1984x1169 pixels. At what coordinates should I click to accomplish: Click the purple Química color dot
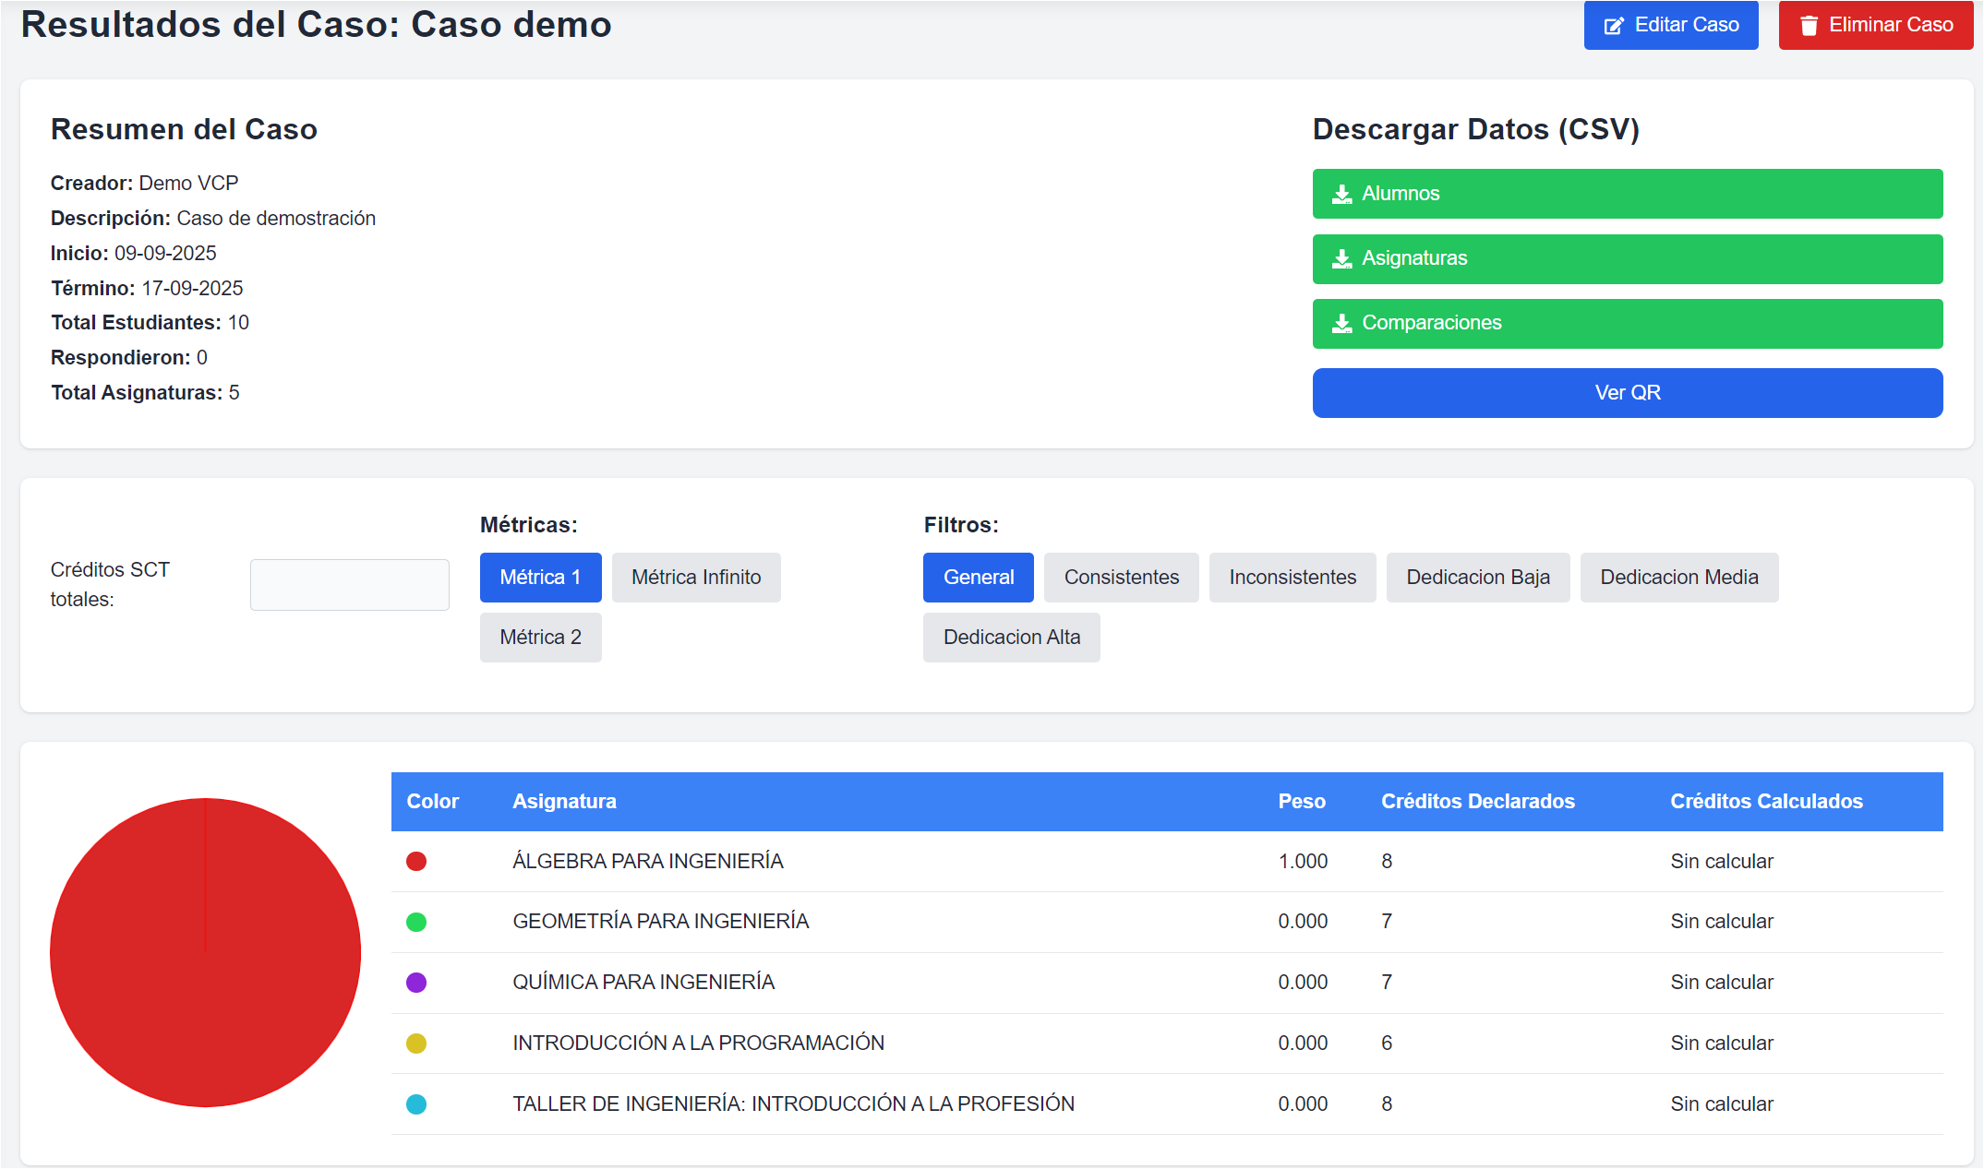[416, 983]
